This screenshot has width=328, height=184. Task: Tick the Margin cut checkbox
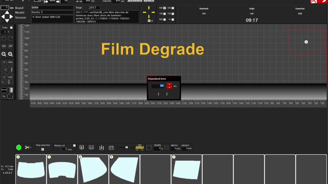[74, 146]
